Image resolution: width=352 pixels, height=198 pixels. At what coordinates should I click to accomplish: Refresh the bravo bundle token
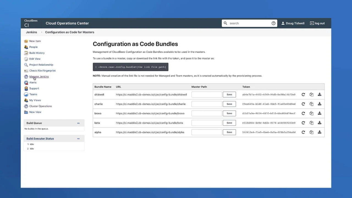pyautogui.click(x=303, y=113)
